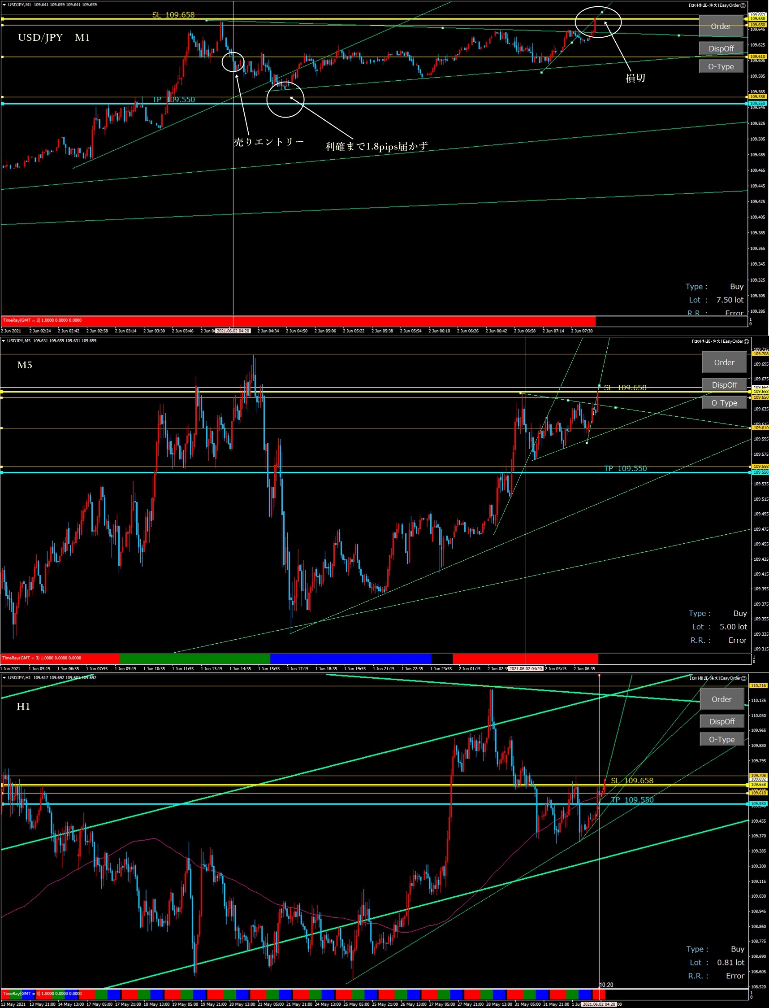Switch order type with O-Type on H1 chart

tap(722, 739)
